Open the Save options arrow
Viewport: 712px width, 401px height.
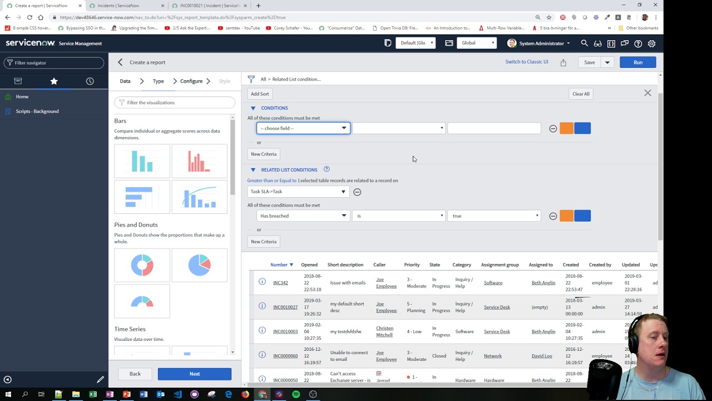point(607,62)
